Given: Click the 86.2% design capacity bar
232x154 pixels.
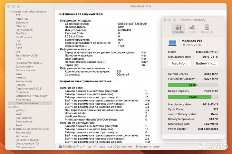Looking at the screenshot, I should pos(193,97).
